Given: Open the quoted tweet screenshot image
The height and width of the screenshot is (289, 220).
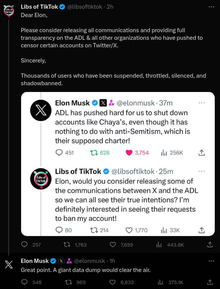Looking at the screenshot, I should (118, 164).
